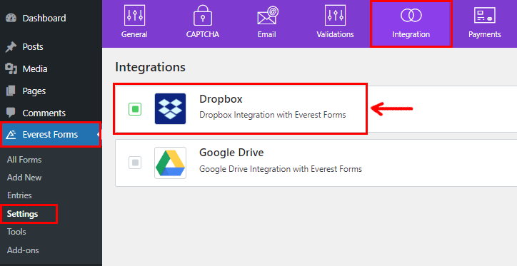Click the Everest Forms mountain icon
The width and height of the screenshot is (517, 266).
click(11, 135)
